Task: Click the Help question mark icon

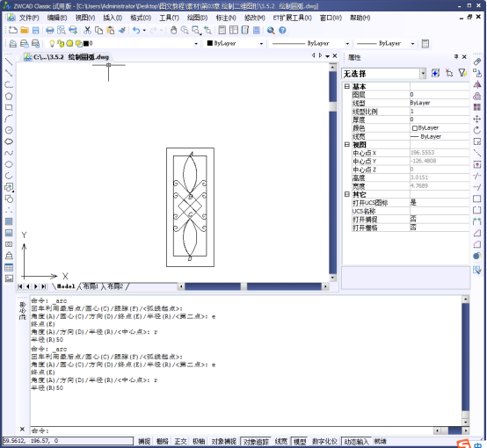Action: 282,30
